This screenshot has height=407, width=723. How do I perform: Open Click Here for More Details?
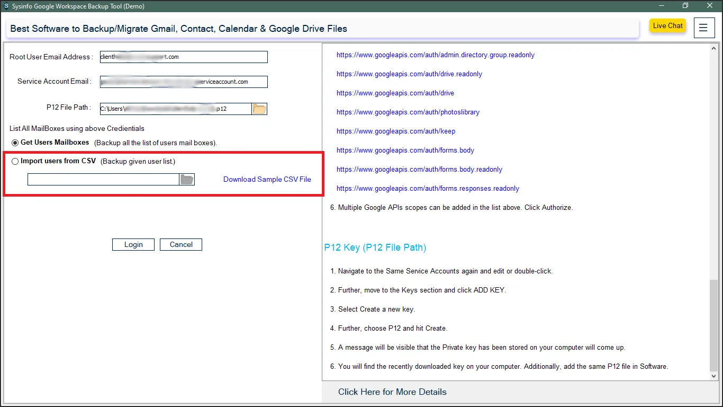point(392,392)
